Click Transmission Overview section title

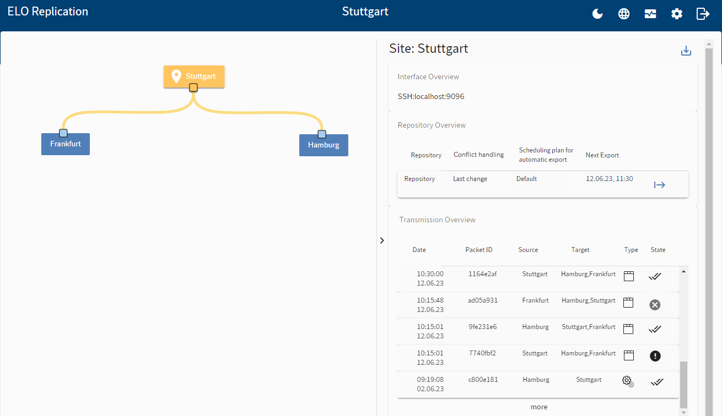point(437,220)
